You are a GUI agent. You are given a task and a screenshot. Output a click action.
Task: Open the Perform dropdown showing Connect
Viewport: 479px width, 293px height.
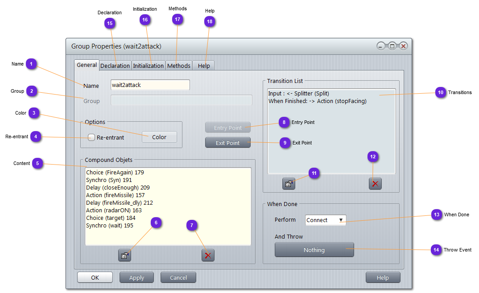pos(326,220)
